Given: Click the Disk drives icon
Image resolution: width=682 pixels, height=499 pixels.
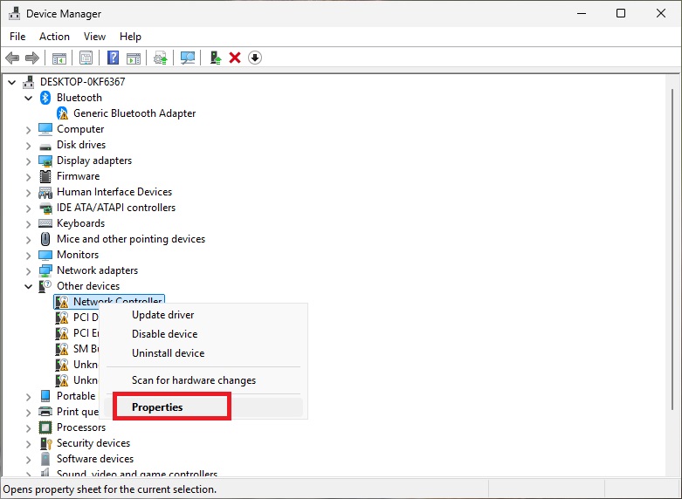Looking at the screenshot, I should [45, 146].
